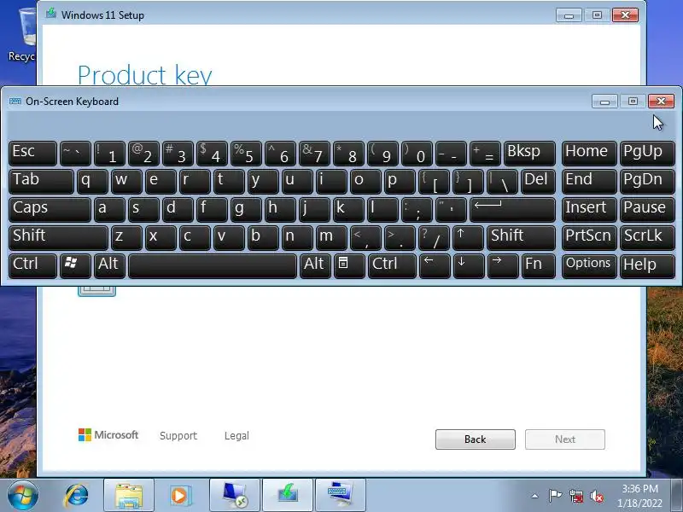
Task: Open the Recycle Bin on desktop
Action: [x=22, y=35]
